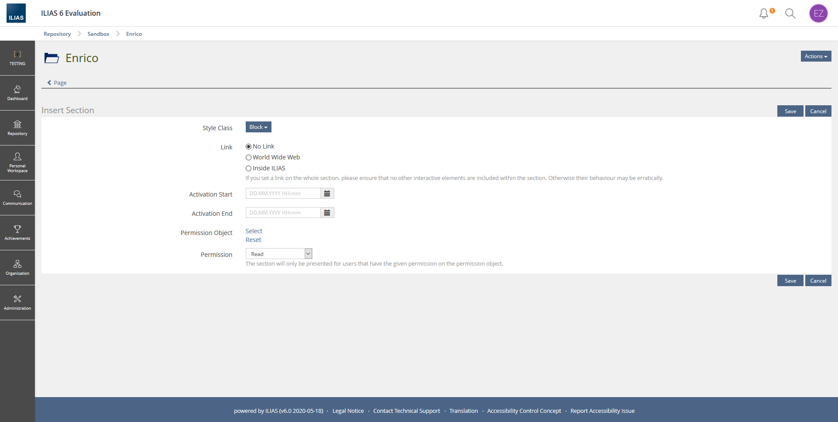The height and width of the screenshot is (422, 838).
Task: Click the ILIAS logo icon
Action: (x=16, y=13)
